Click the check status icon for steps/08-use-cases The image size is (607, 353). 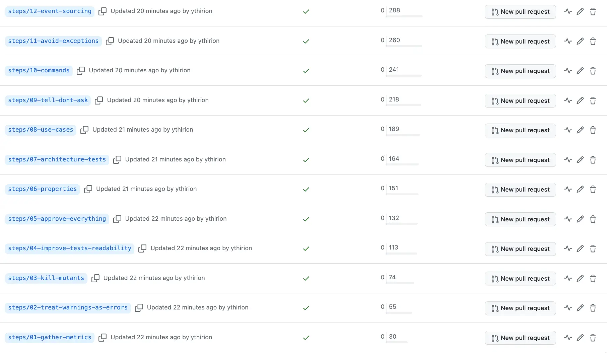pyautogui.click(x=306, y=130)
